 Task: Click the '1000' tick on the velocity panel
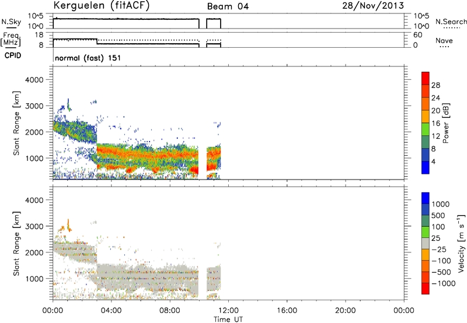pyautogui.click(x=34, y=279)
